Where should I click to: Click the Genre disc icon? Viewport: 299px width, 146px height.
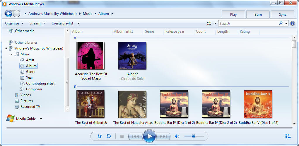coord(22,72)
